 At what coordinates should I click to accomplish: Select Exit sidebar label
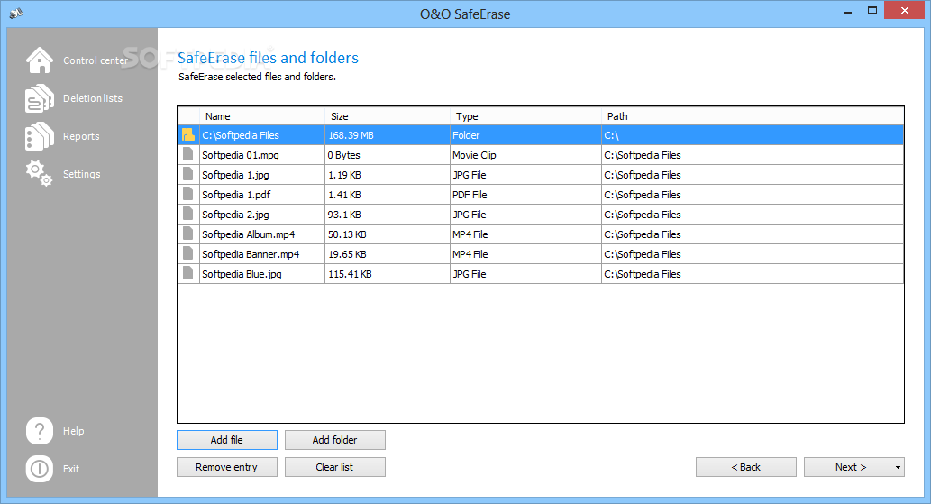(71, 469)
